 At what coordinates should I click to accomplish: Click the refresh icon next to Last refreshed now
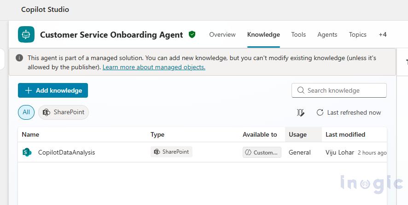(320, 112)
